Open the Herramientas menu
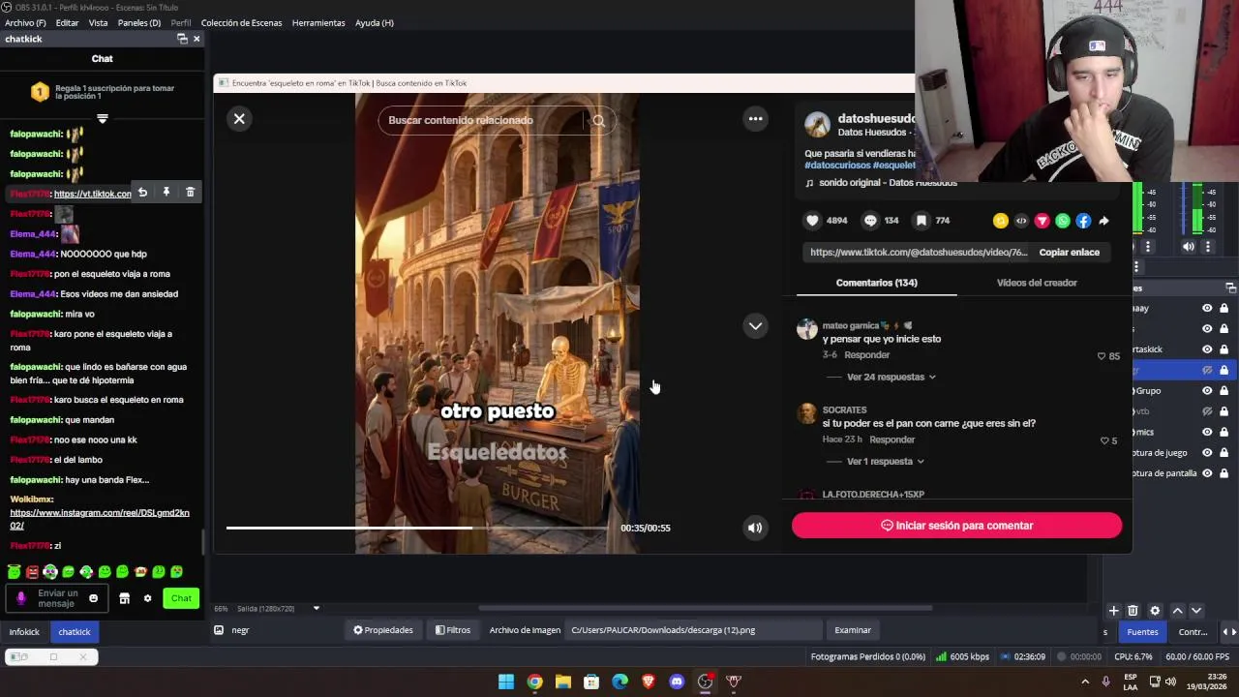 [x=318, y=22]
